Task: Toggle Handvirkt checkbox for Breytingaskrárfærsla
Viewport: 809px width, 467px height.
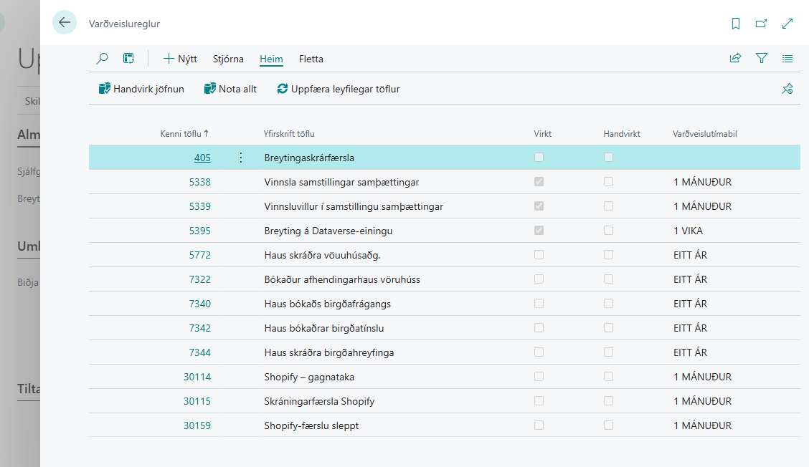Action: 609,157
